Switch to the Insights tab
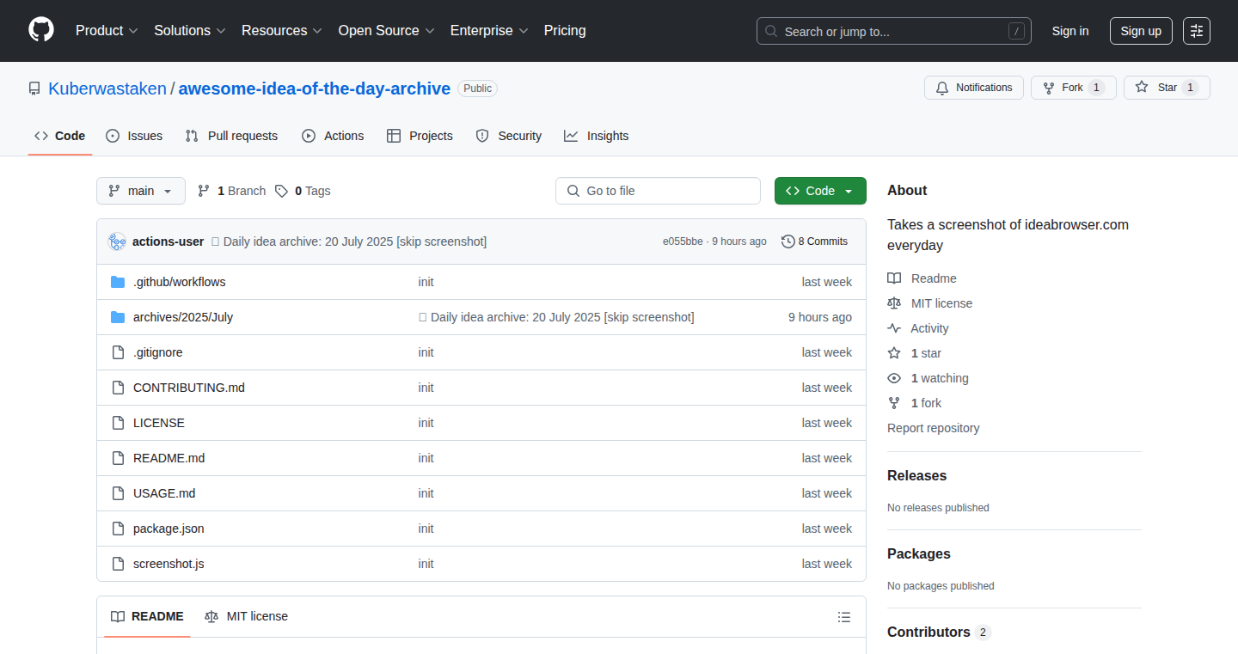This screenshot has height=654, width=1238. click(x=597, y=136)
